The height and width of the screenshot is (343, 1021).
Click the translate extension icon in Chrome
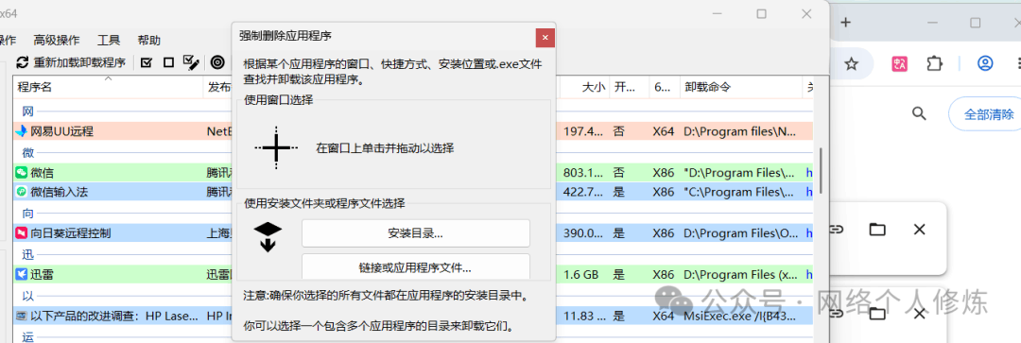[x=900, y=63]
